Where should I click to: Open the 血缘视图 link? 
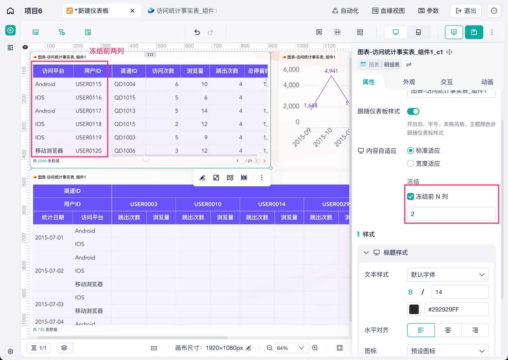point(389,11)
